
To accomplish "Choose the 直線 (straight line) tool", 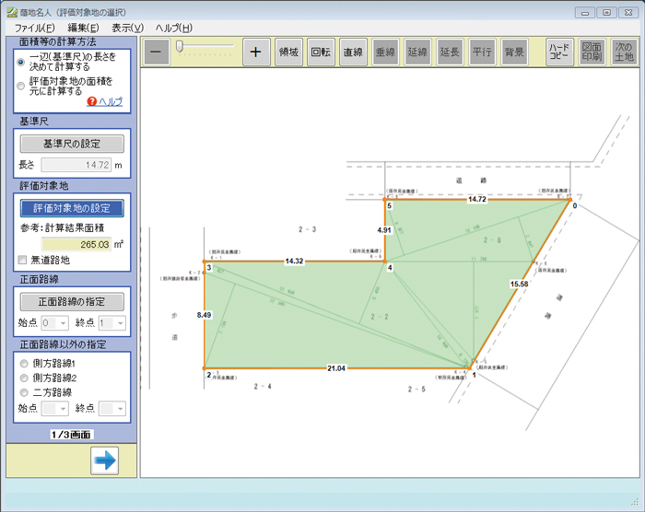I will pos(353,52).
